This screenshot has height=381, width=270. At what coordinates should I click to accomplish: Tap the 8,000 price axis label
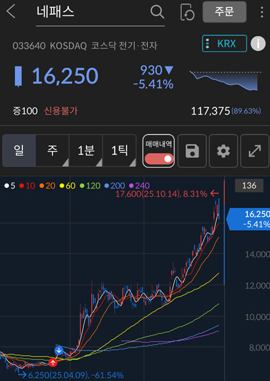(259, 348)
